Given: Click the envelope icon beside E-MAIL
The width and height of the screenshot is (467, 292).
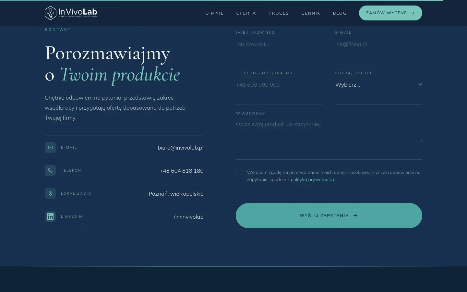Looking at the screenshot, I should coord(50,147).
